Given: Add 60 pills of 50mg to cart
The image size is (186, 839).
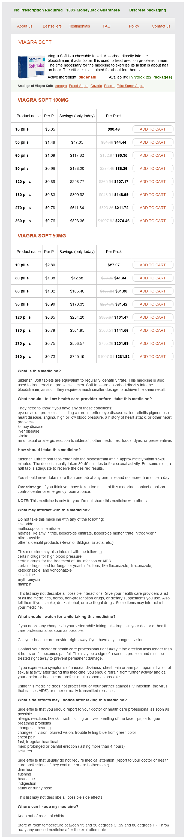Looking at the screenshot, I should (153, 291).
